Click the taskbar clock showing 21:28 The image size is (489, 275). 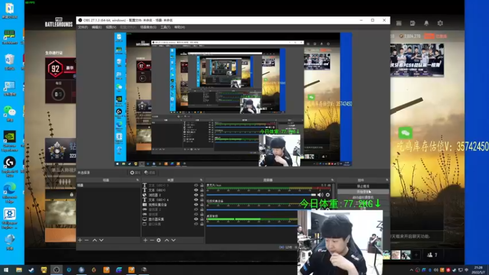point(479,270)
